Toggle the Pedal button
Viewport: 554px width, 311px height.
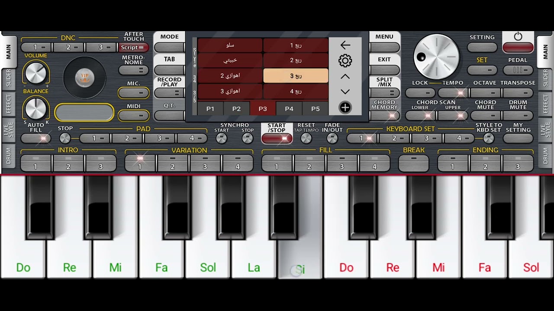coord(518,70)
